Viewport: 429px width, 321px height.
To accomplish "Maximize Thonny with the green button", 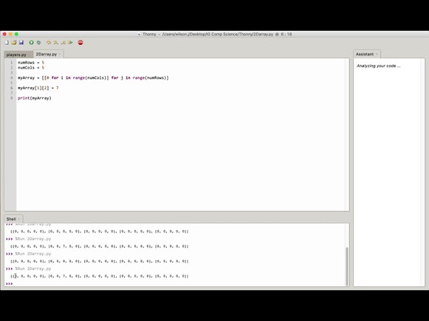I will [16, 34].
